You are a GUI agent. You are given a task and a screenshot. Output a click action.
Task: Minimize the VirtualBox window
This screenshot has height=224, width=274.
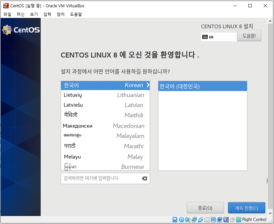tap(235, 6)
